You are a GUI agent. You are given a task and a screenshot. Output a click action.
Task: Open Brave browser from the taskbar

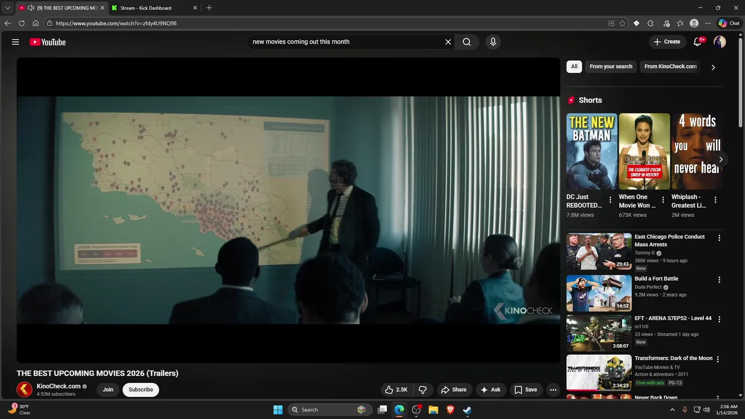click(x=450, y=410)
